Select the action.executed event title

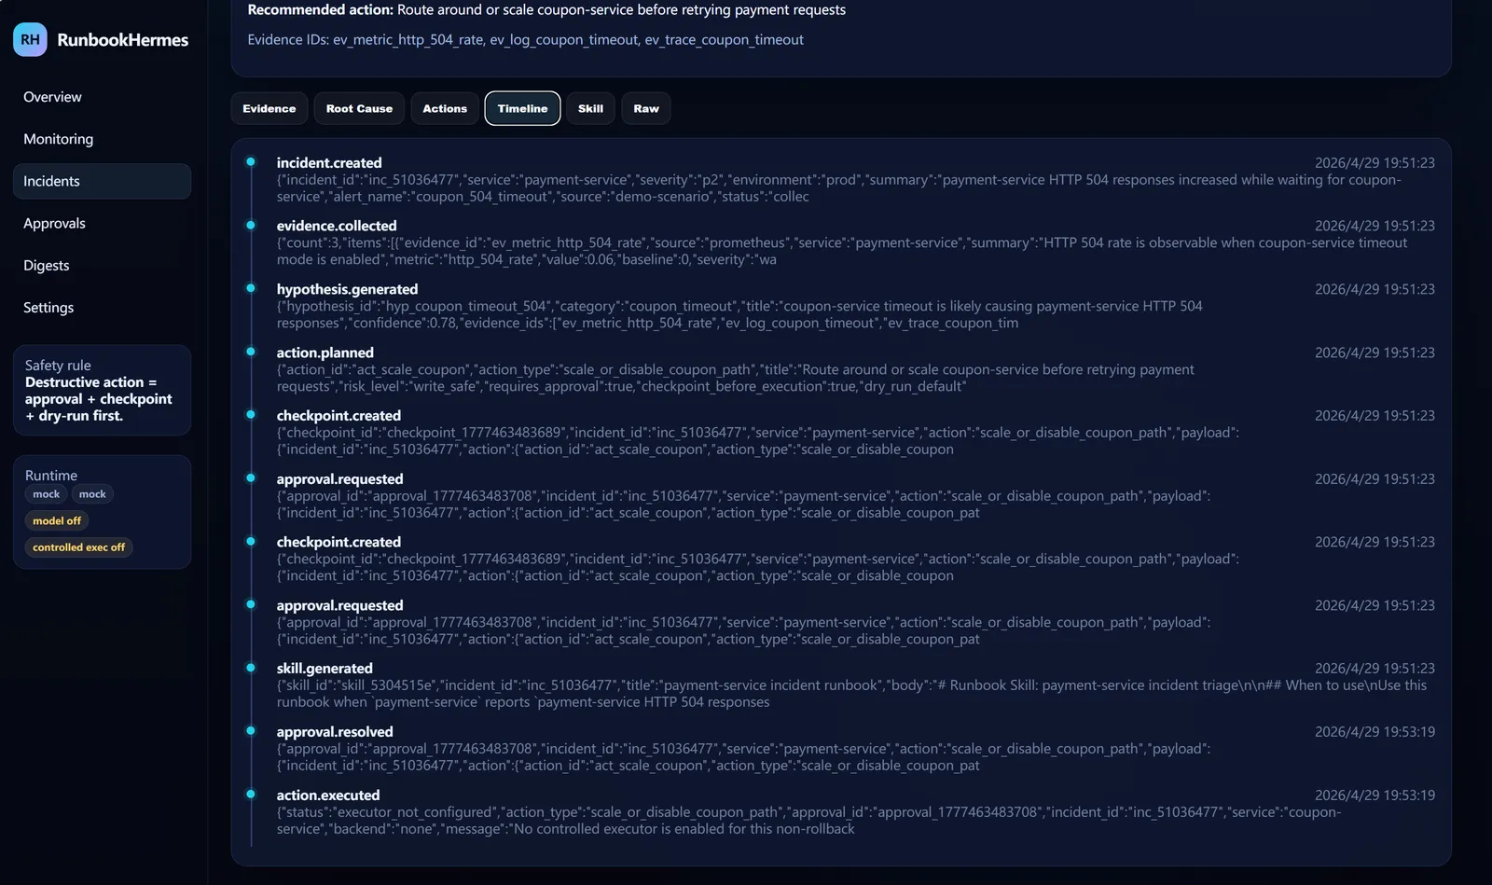tap(328, 795)
